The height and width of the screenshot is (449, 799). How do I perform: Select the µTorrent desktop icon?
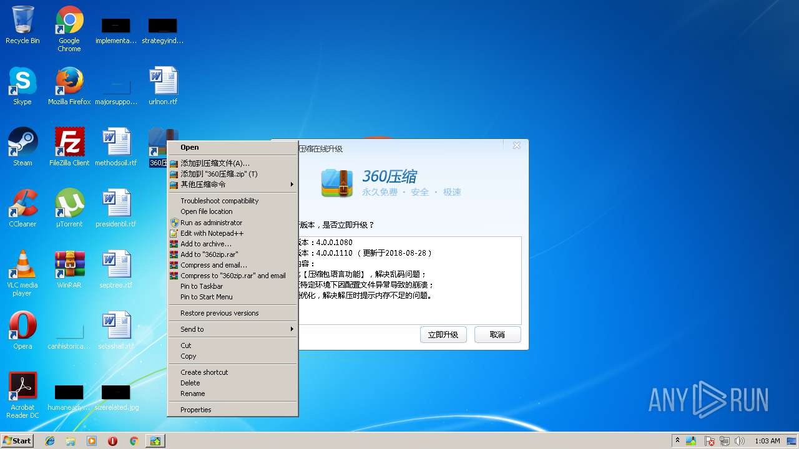pos(69,209)
